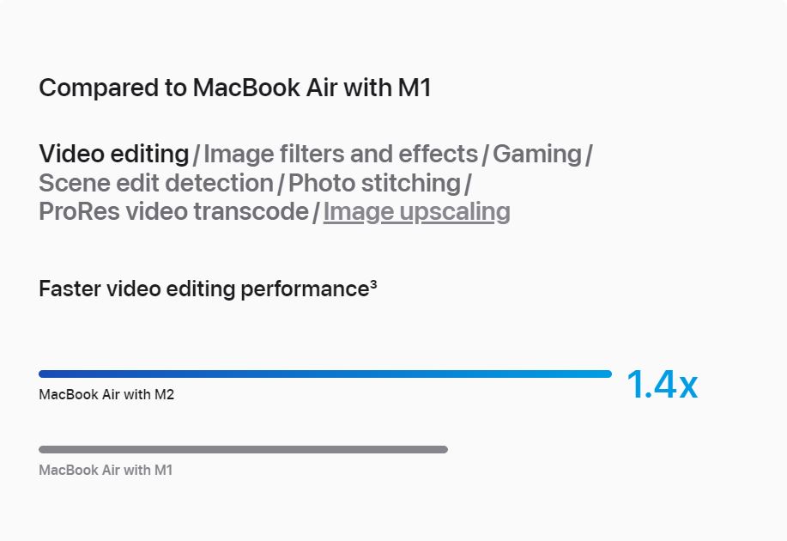Select the Scene edit detection tab

(156, 183)
